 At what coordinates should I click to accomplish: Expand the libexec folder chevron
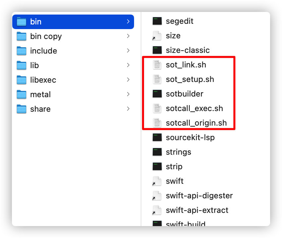pyautogui.click(x=128, y=80)
